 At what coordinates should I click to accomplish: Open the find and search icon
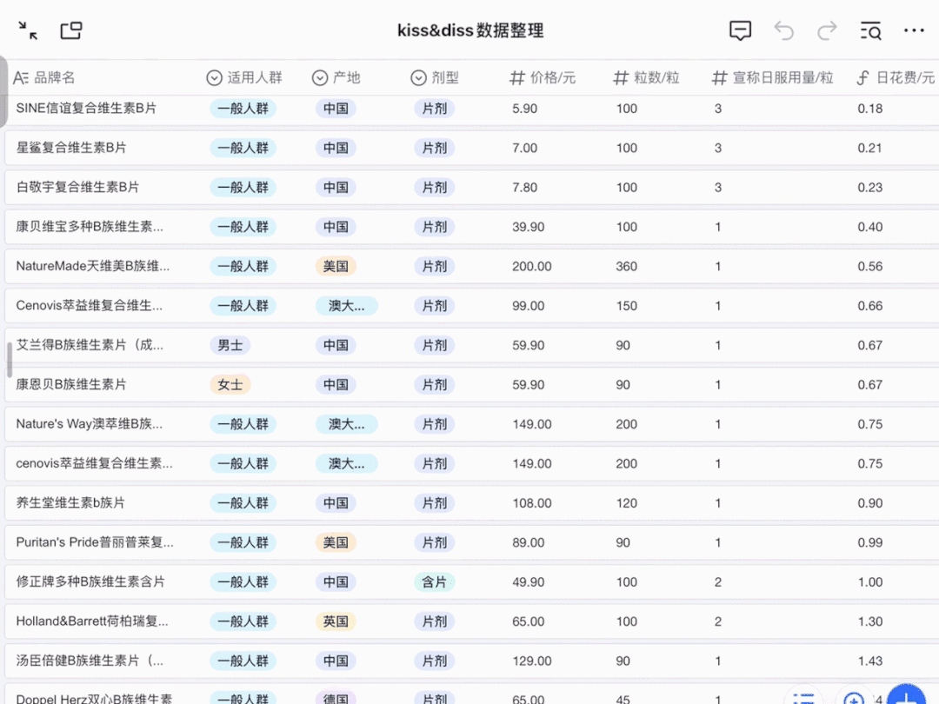[x=870, y=31]
